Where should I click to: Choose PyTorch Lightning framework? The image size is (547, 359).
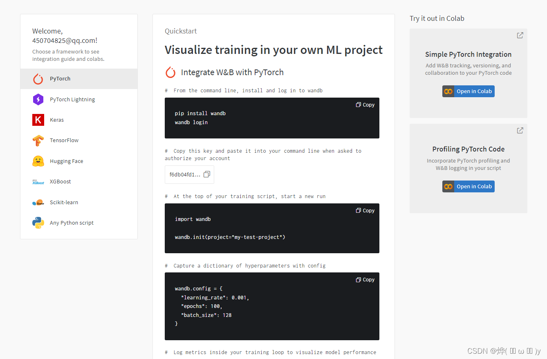click(x=79, y=99)
